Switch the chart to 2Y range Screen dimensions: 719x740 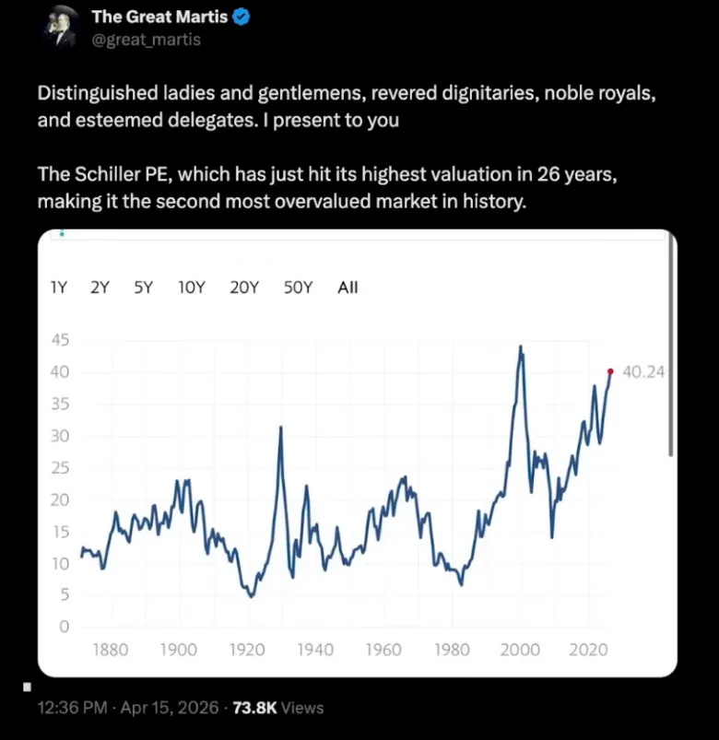coord(100,288)
